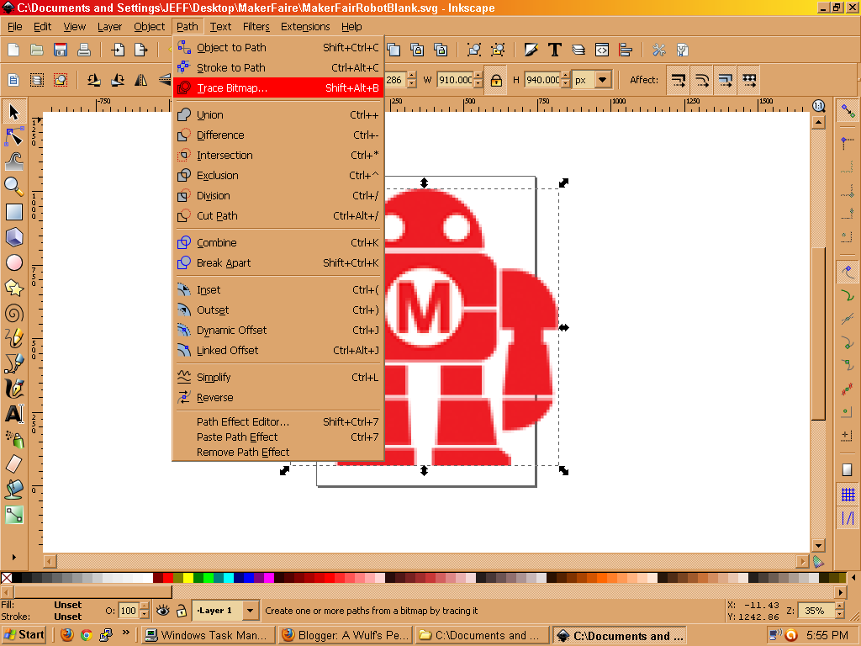Select the Pencil freehand tool
This screenshot has width=861, height=646.
pos(13,338)
